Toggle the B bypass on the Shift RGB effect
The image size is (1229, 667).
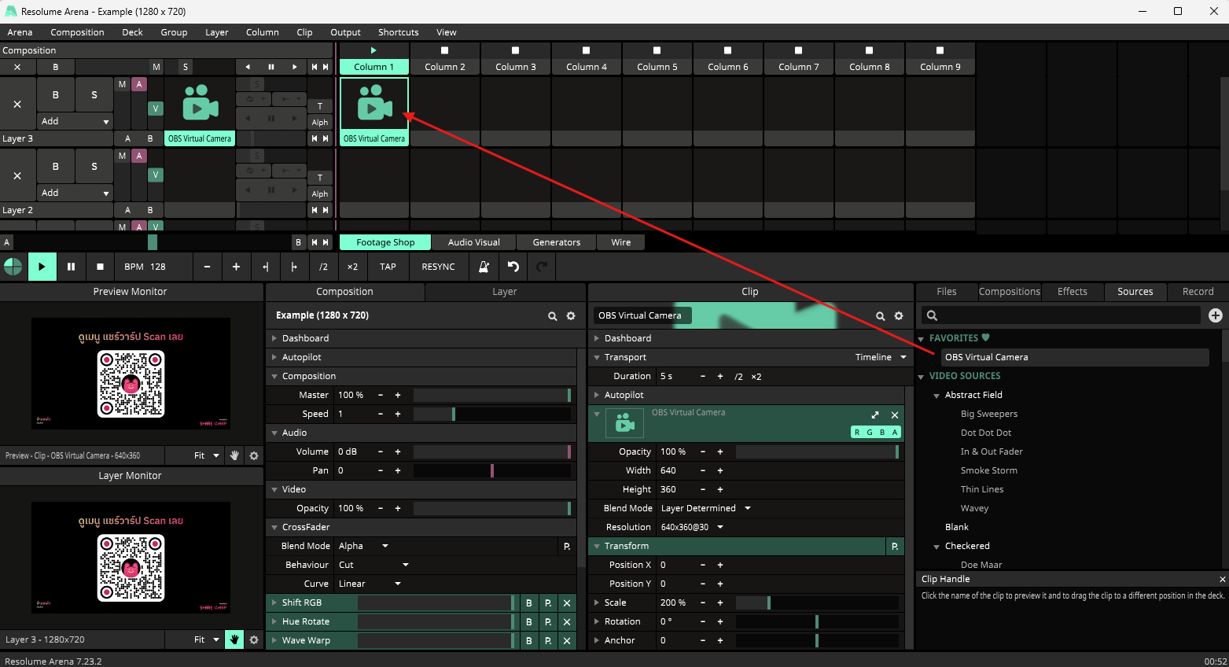(528, 603)
